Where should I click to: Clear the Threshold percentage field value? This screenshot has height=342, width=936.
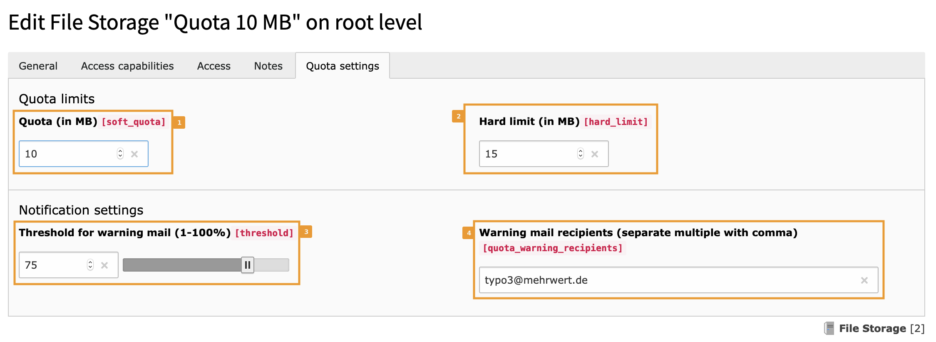[104, 265]
